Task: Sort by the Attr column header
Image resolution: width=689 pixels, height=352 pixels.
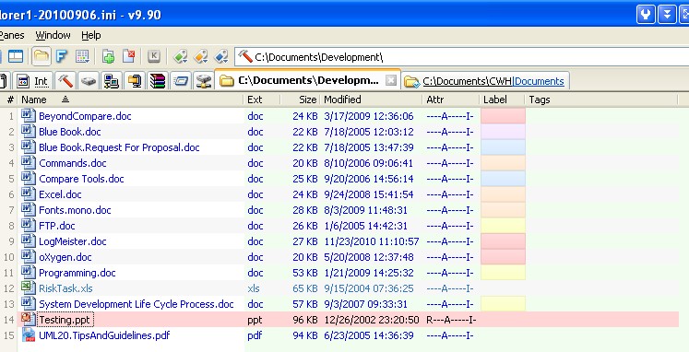Action: 451,100
